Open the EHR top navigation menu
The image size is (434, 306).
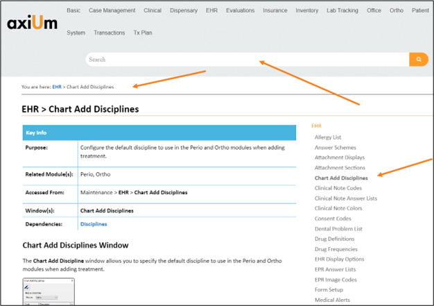(x=211, y=10)
